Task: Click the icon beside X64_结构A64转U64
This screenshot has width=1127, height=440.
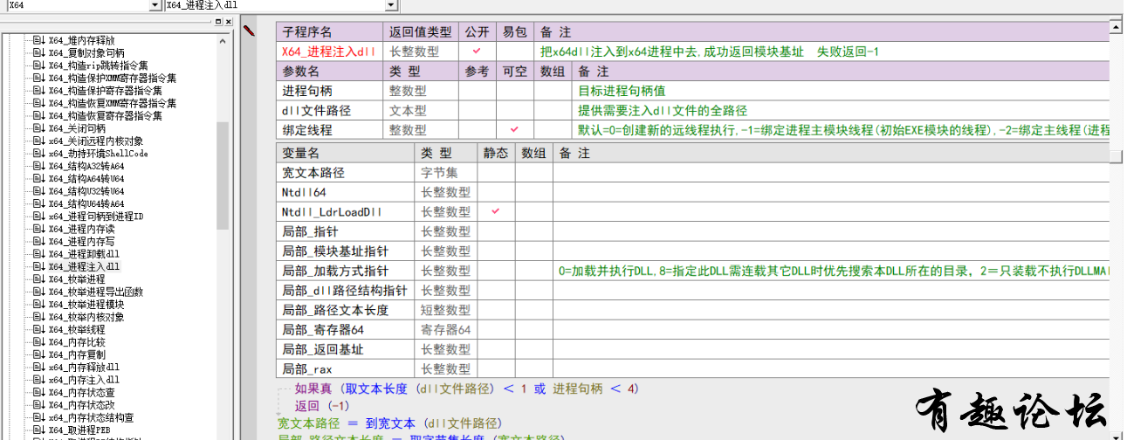Action: pyautogui.click(x=38, y=178)
